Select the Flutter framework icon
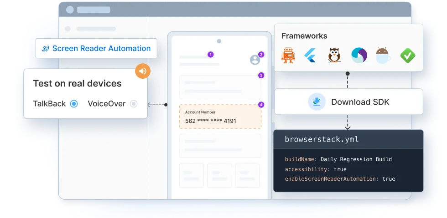The width and height of the screenshot is (447, 218). (x=310, y=56)
